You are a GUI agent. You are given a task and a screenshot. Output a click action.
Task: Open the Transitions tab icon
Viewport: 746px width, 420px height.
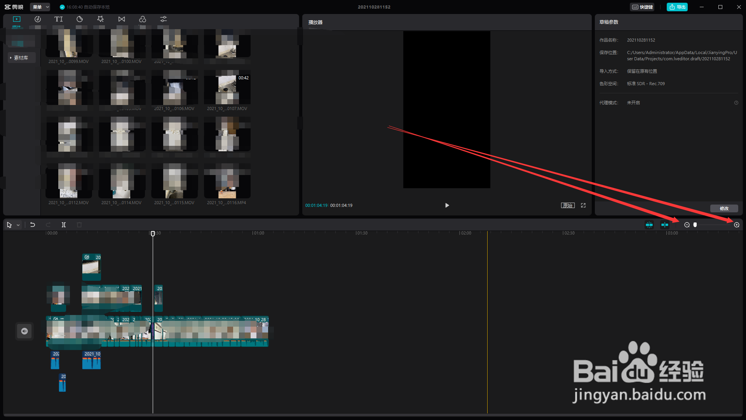click(122, 19)
